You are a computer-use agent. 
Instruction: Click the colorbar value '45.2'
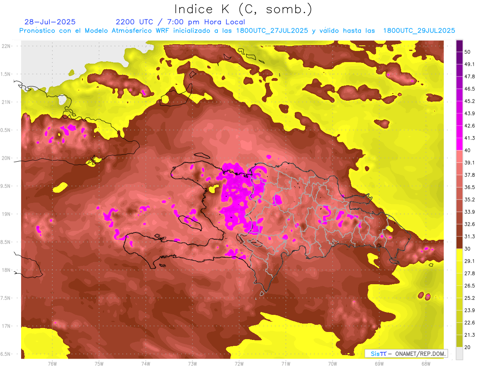point(470,101)
